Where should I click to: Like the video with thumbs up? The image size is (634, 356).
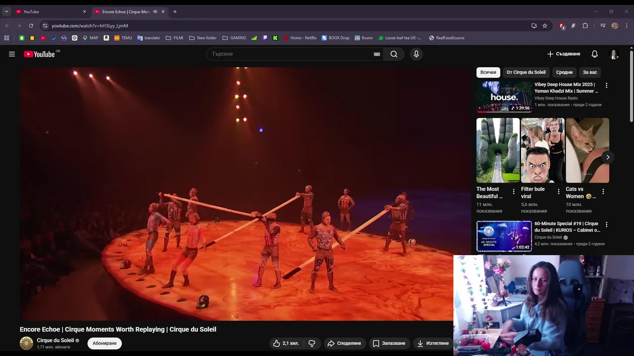click(286, 343)
